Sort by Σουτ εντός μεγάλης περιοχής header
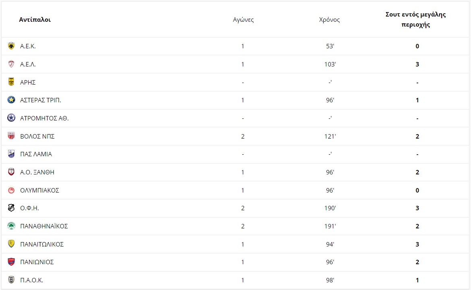The image size is (471, 290). click(416, 19)
